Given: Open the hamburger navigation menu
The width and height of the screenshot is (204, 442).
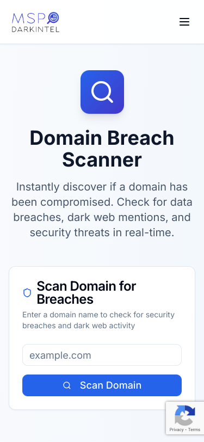Looking at the screenshot, I should coord(184,22).
